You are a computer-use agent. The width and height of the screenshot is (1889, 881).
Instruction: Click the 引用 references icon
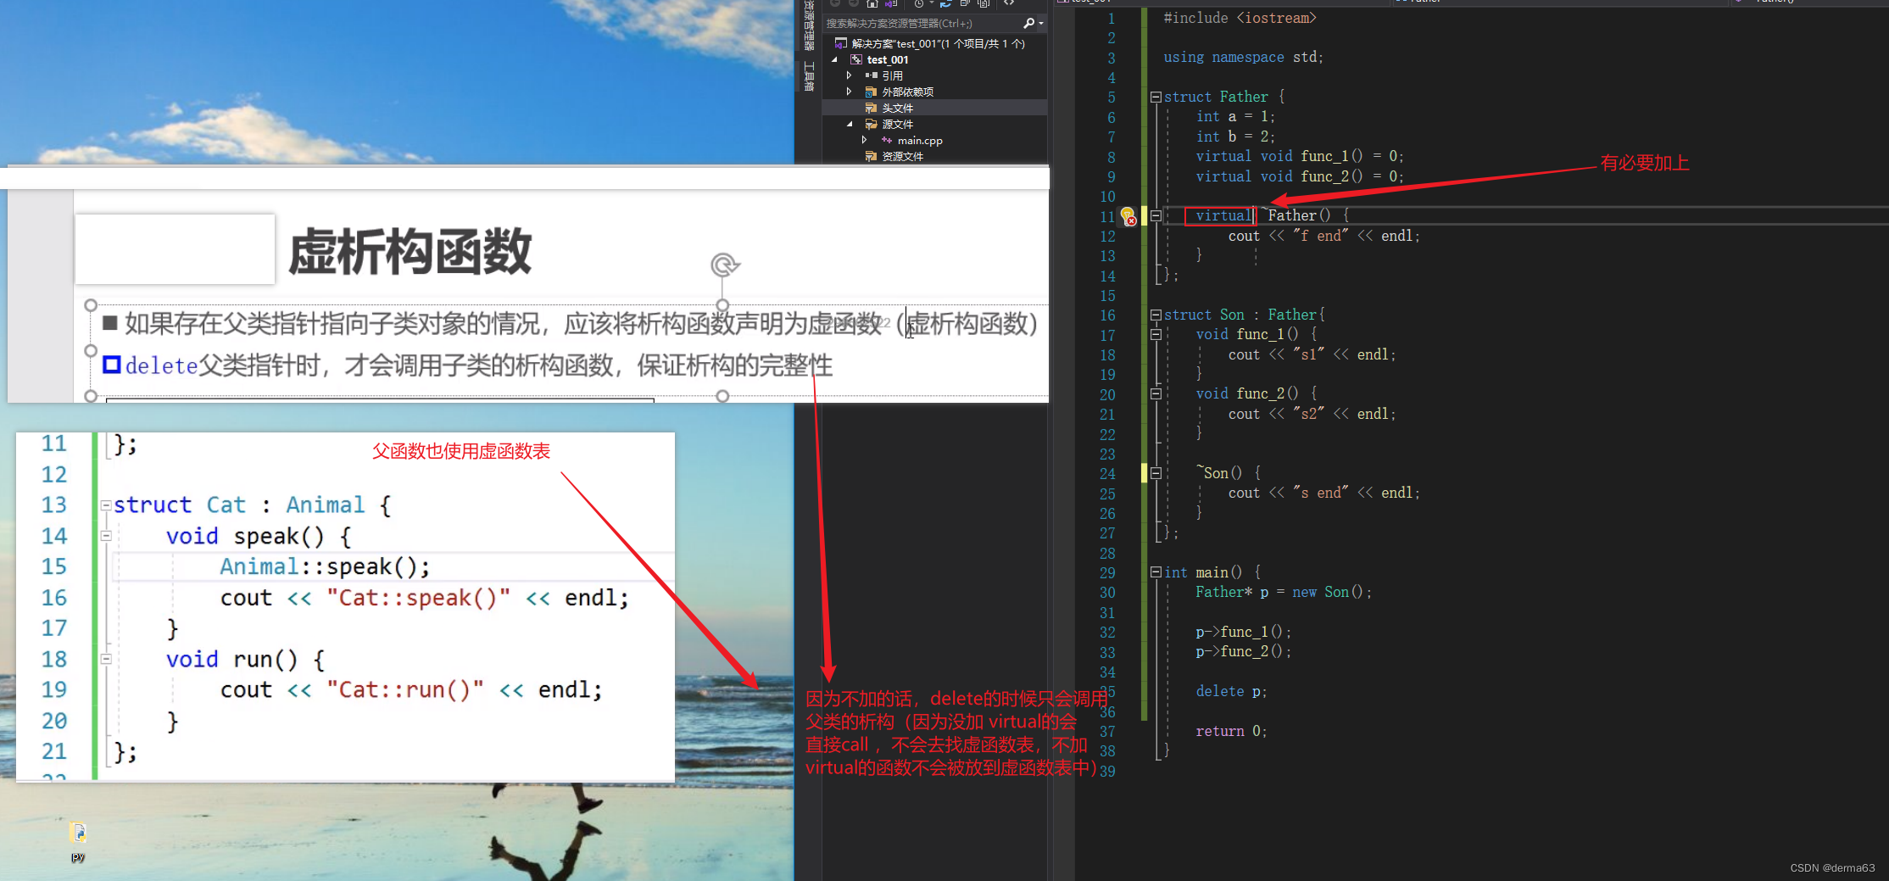coord(871,75)
